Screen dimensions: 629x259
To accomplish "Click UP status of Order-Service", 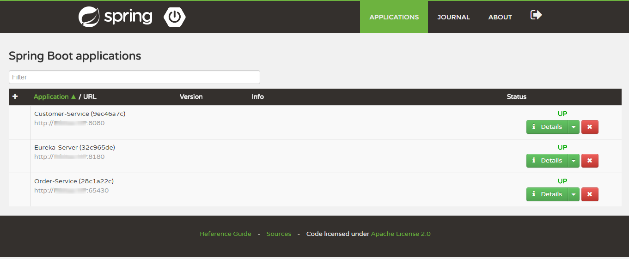I will pyautogui.click(x=562, y=181).
